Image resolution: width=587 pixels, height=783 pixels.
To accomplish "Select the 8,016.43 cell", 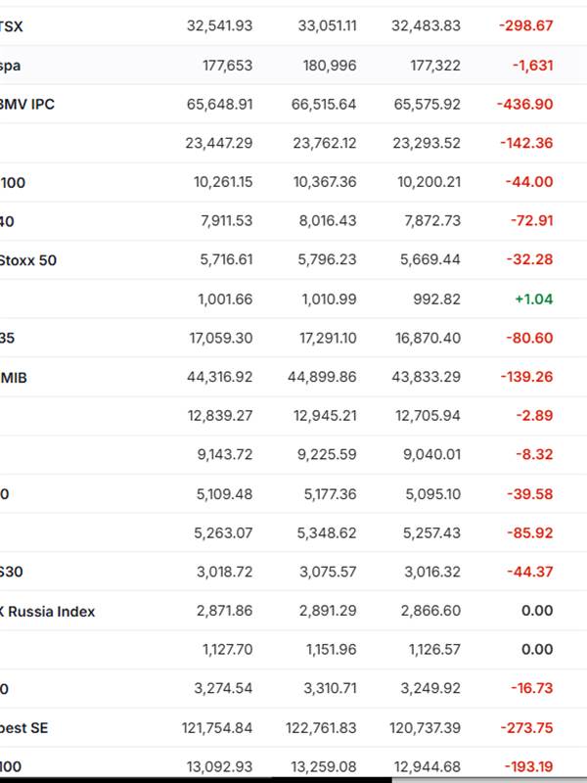I will point(328,221).
